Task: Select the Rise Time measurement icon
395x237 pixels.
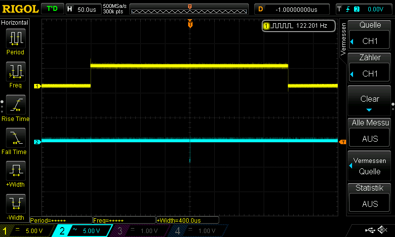Action: tap(16, 105)
